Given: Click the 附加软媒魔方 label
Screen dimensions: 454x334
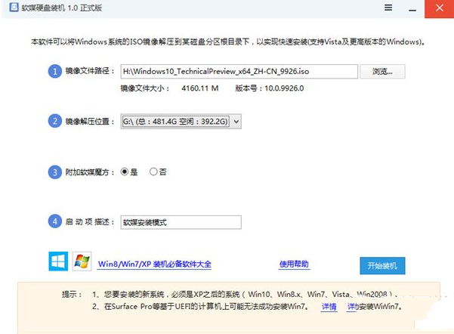Looking at the screenshot, I should tap(90, 172).
